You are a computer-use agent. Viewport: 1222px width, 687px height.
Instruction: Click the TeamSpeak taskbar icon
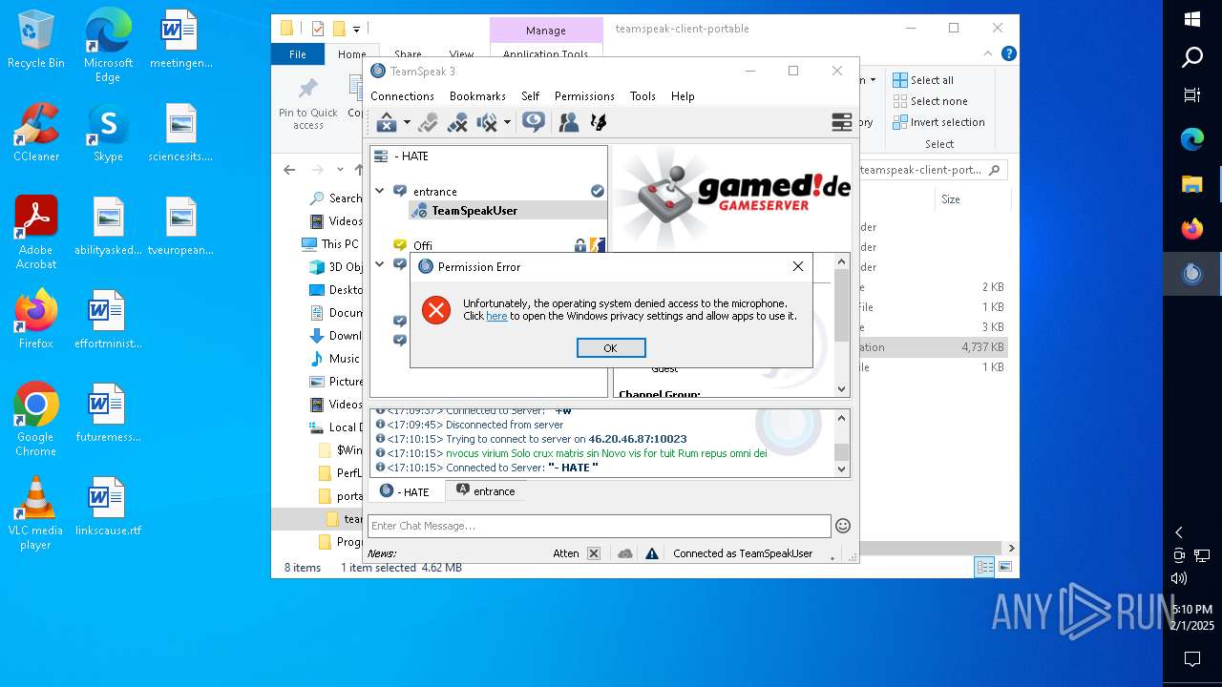1192,274
